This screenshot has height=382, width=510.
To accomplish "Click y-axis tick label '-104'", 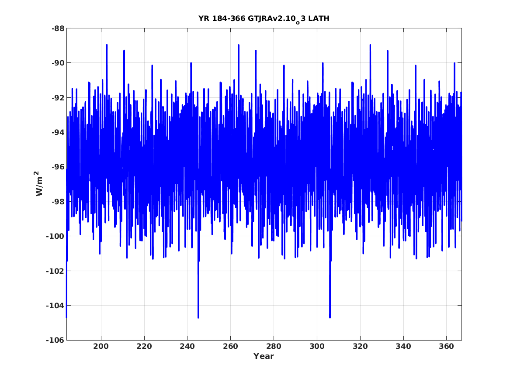I will (55, 306).
